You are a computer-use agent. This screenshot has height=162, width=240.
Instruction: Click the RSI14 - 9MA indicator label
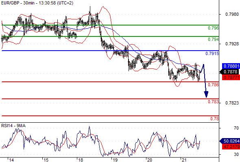[x=13, y=126]
